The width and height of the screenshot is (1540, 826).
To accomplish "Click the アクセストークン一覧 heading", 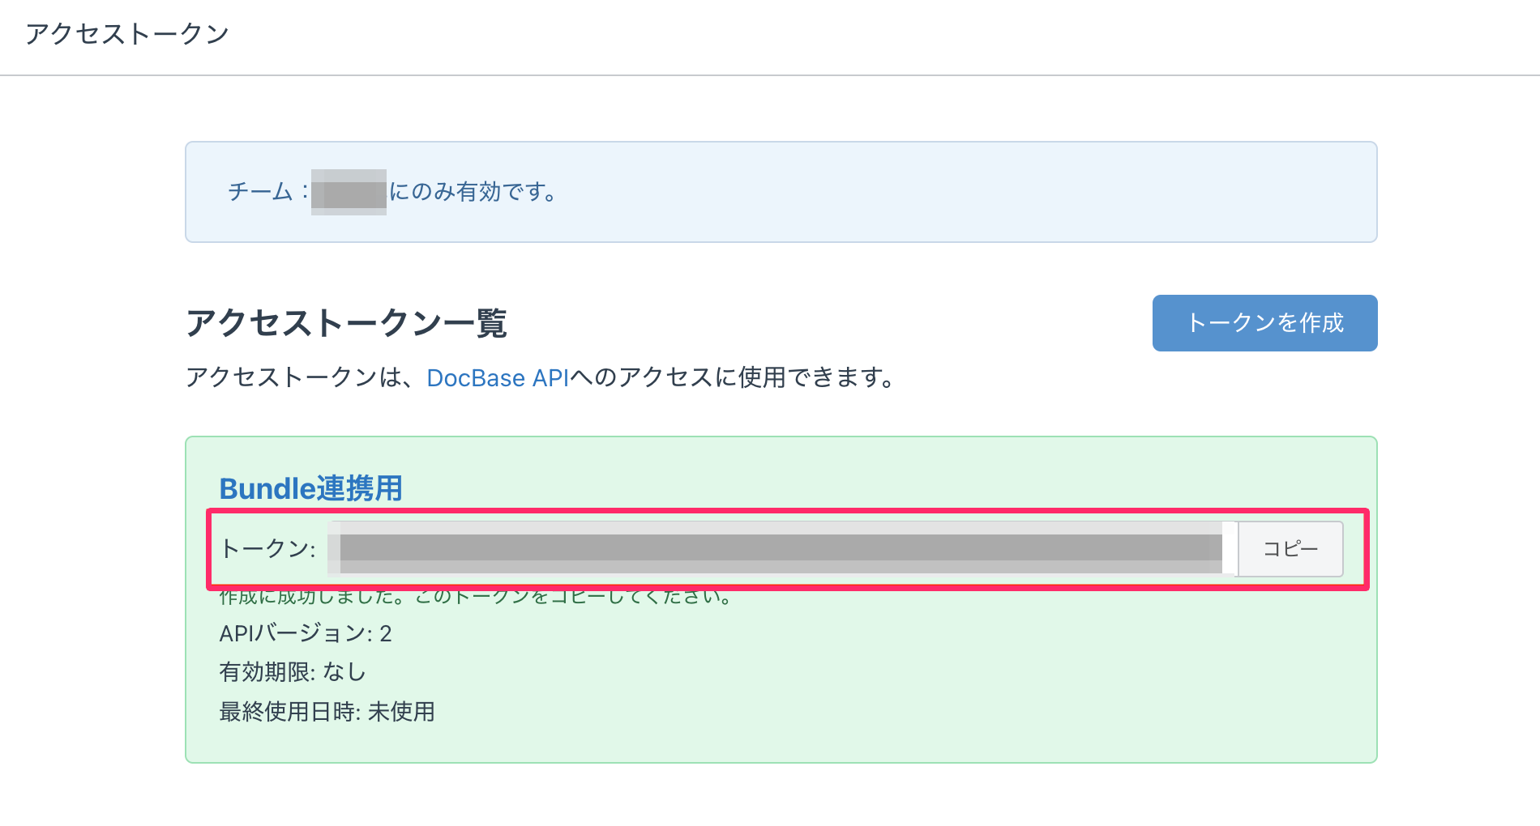I will click(346, 323).
